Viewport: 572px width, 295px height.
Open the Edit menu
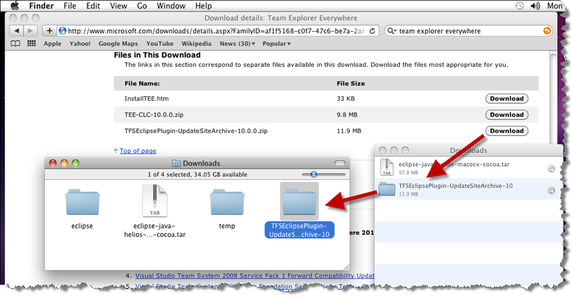[x=93, y=6]
